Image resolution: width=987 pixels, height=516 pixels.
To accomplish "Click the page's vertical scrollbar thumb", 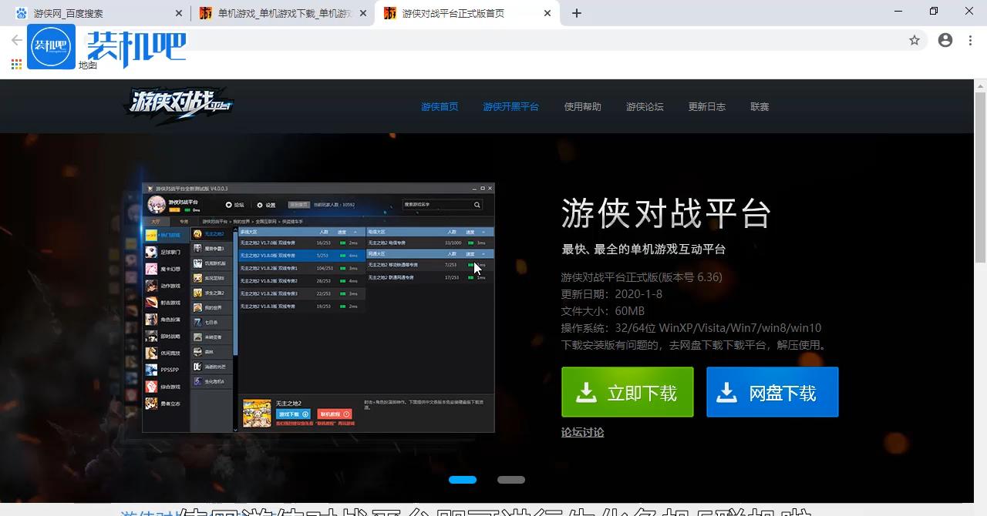I will (x=980, y=179).
